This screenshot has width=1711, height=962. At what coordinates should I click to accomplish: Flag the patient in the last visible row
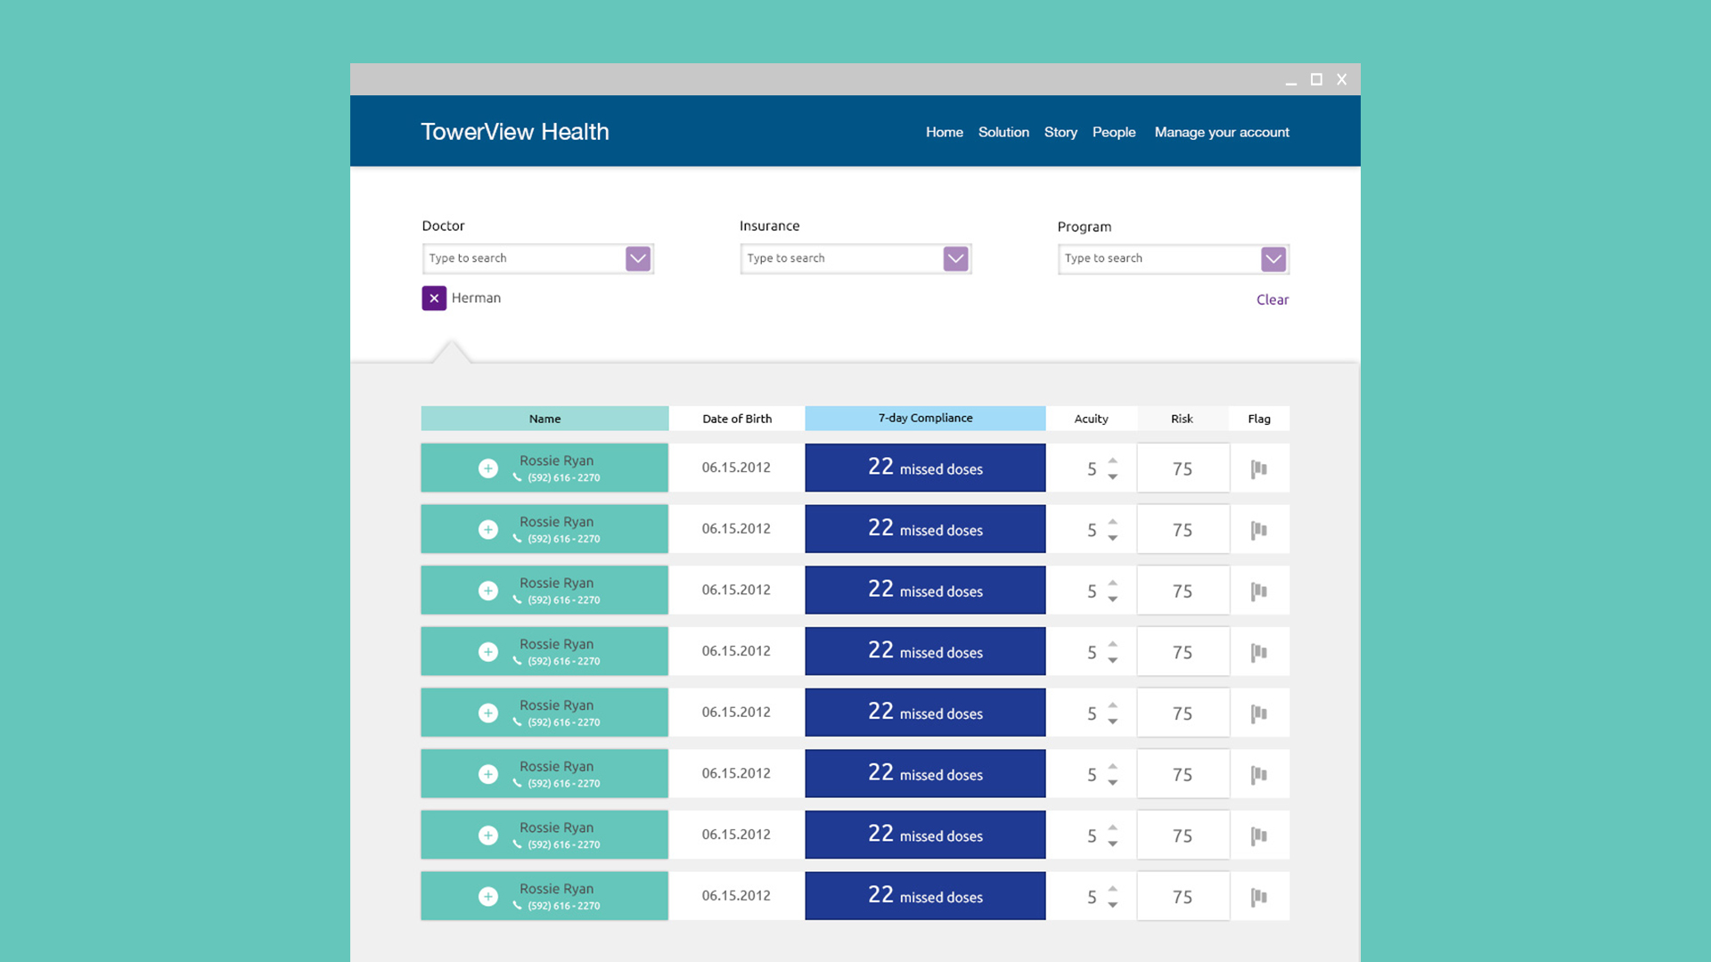tap(1258, 897)
